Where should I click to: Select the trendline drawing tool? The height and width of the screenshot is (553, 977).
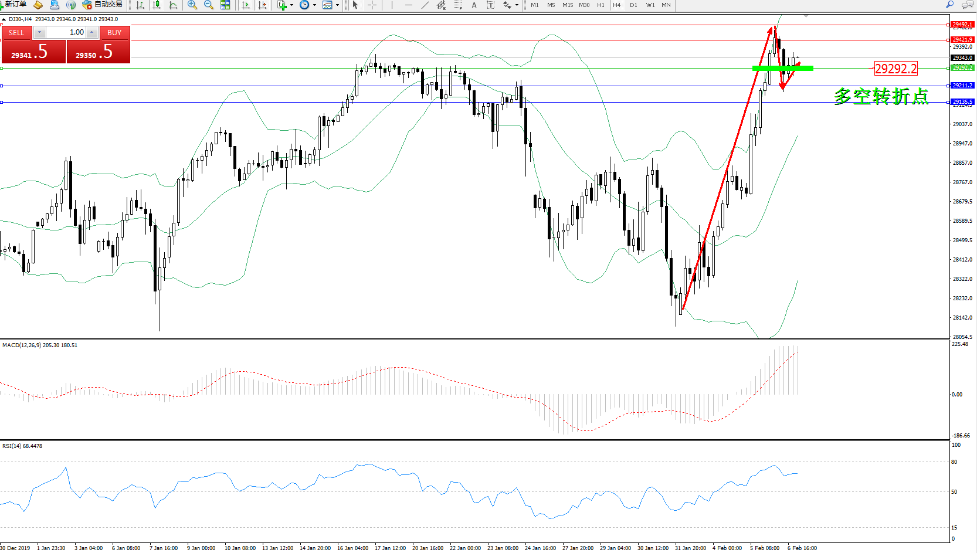[x=425, y=5]
